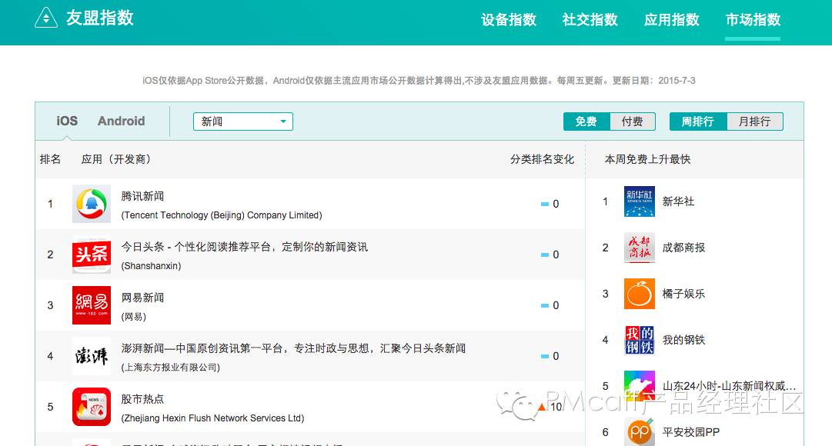Click 山东24小时 entry in rising list
832x446 pixels.
coord(729,386)
